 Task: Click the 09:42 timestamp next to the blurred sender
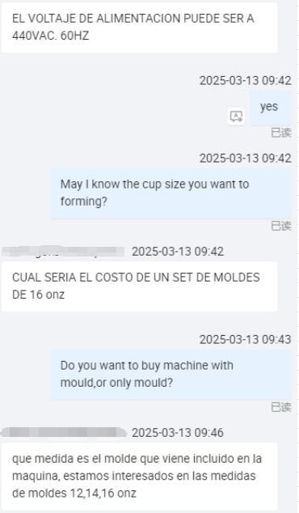click(178, 252)
